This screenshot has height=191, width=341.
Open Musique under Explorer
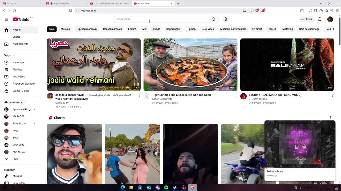20,176
